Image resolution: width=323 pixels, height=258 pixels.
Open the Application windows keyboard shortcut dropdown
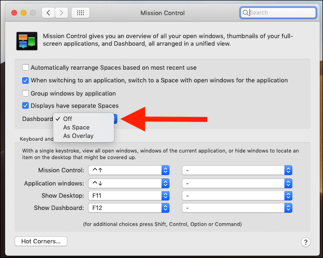pos(129,183)
